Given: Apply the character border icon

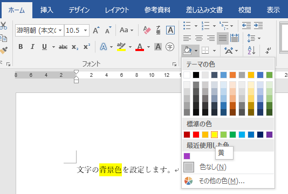Looking at the screenshot, I should pyautogui.click(x=170, y=30).
